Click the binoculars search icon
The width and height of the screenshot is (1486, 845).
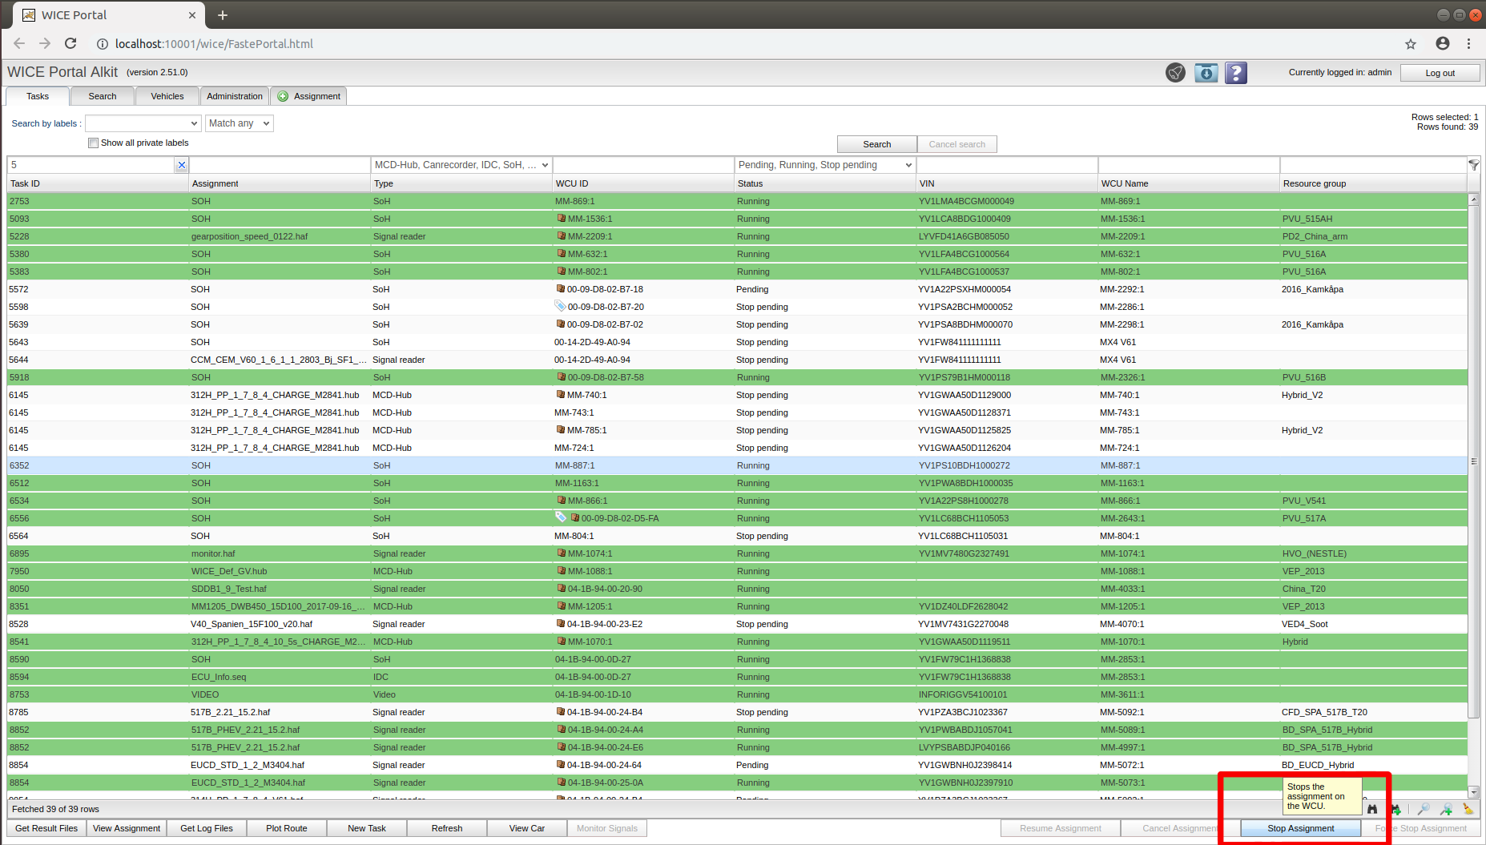pyautogui.click(x=1372, y=809)
